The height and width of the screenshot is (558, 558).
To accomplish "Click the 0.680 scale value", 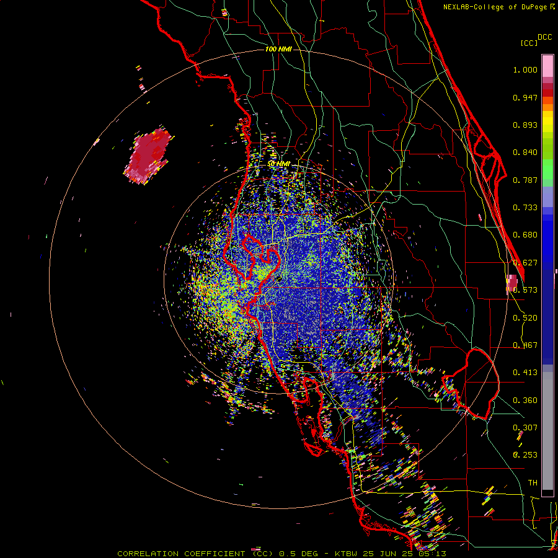I will click(525, 235).
